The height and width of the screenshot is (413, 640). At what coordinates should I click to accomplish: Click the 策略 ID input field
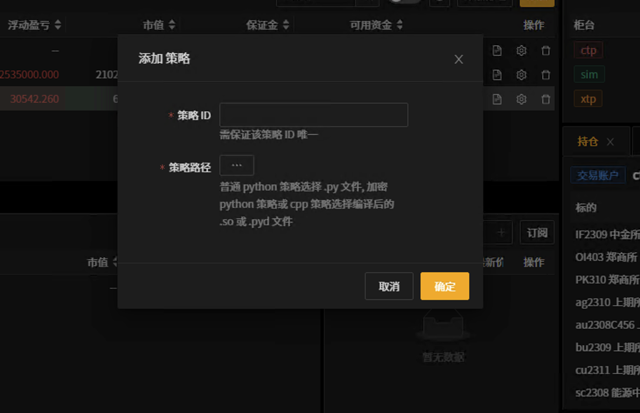click(313, 115)
